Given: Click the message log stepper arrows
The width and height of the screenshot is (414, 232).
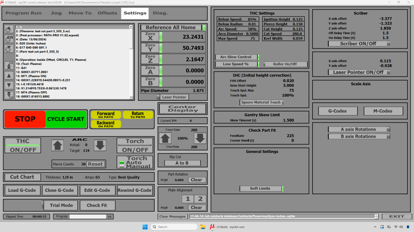Looking at the screenshot, I should pos(376,216).
